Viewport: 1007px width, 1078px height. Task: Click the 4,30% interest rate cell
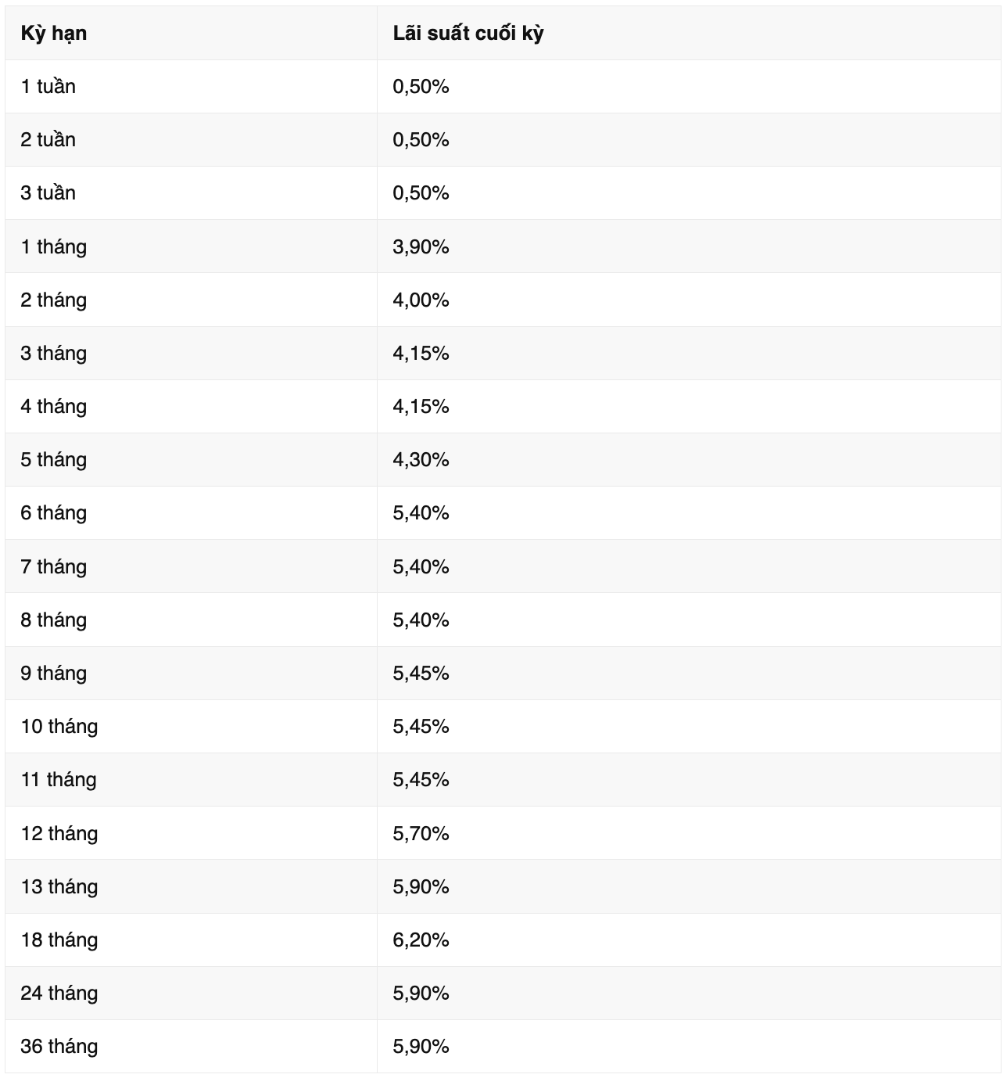(x=421, y=460)
